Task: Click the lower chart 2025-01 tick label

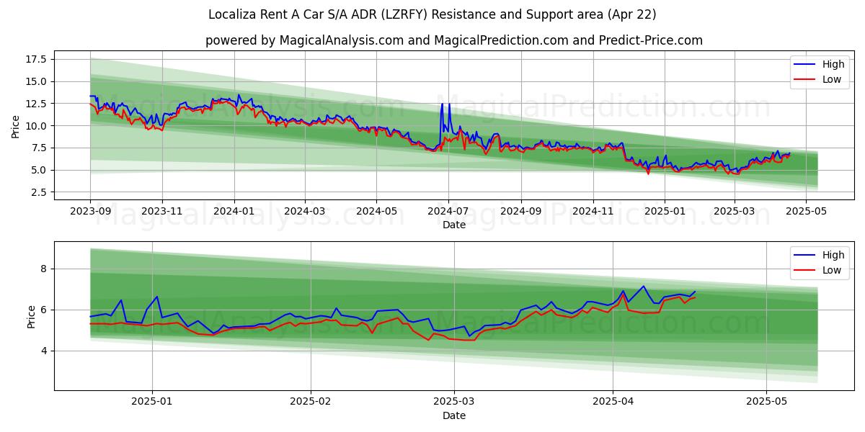Action: click(x=152, y=402)
